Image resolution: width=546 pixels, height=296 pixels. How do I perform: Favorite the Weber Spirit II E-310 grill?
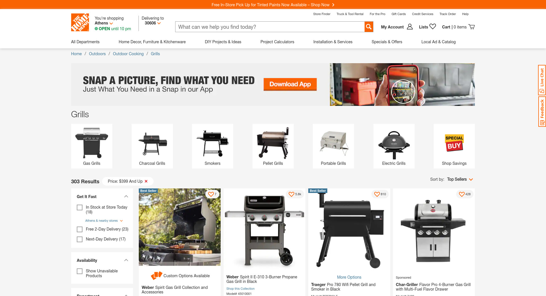tap(291, 194)
